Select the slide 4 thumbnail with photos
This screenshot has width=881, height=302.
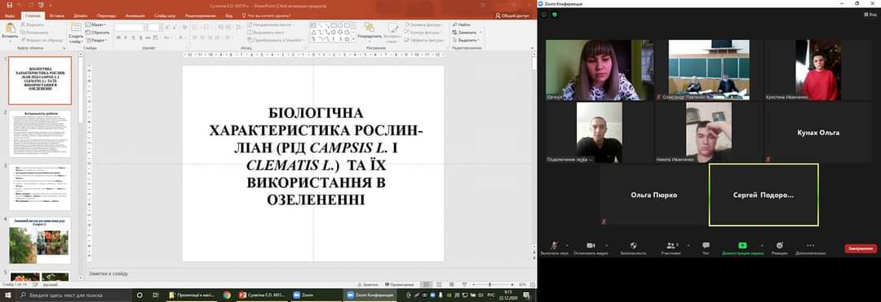[x=40, y=240]
